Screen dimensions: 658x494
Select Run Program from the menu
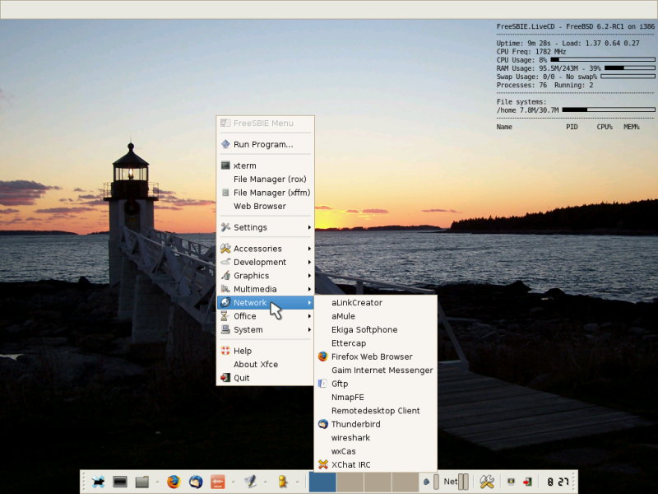point(262,144)
